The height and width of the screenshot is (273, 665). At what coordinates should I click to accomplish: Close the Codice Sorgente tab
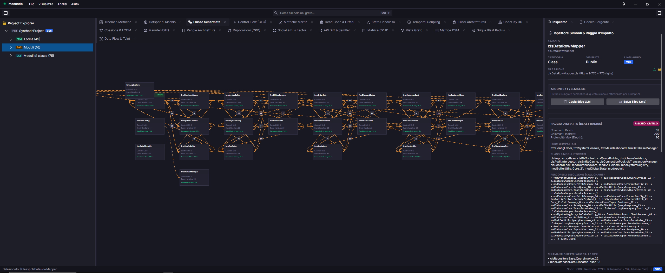tap(613, 22)
